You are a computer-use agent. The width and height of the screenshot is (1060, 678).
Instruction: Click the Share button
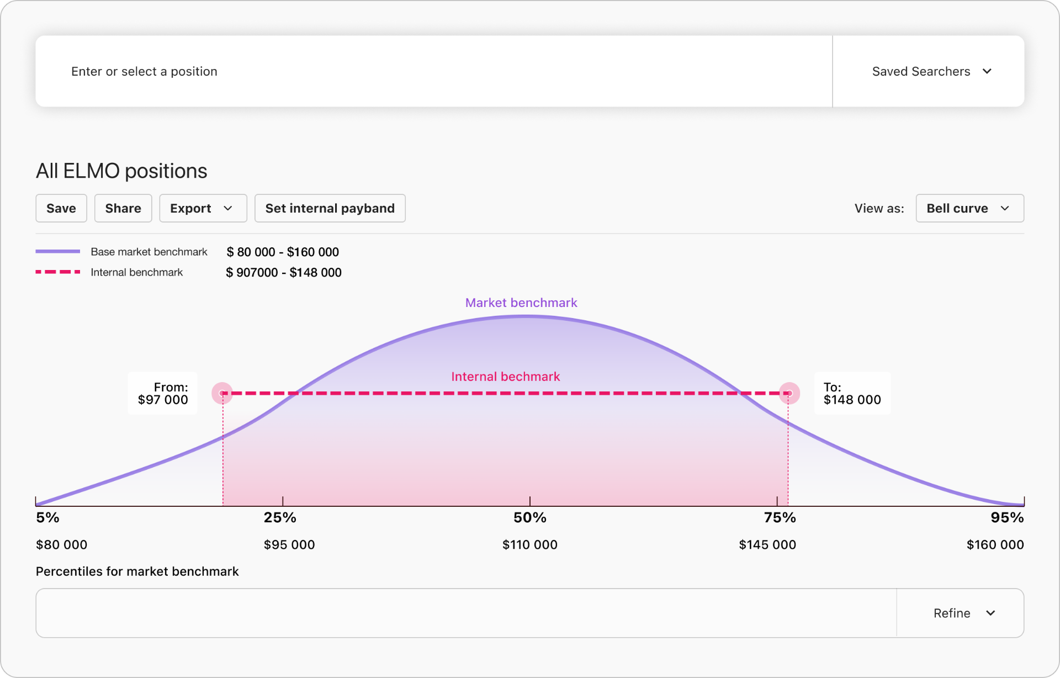123,208
